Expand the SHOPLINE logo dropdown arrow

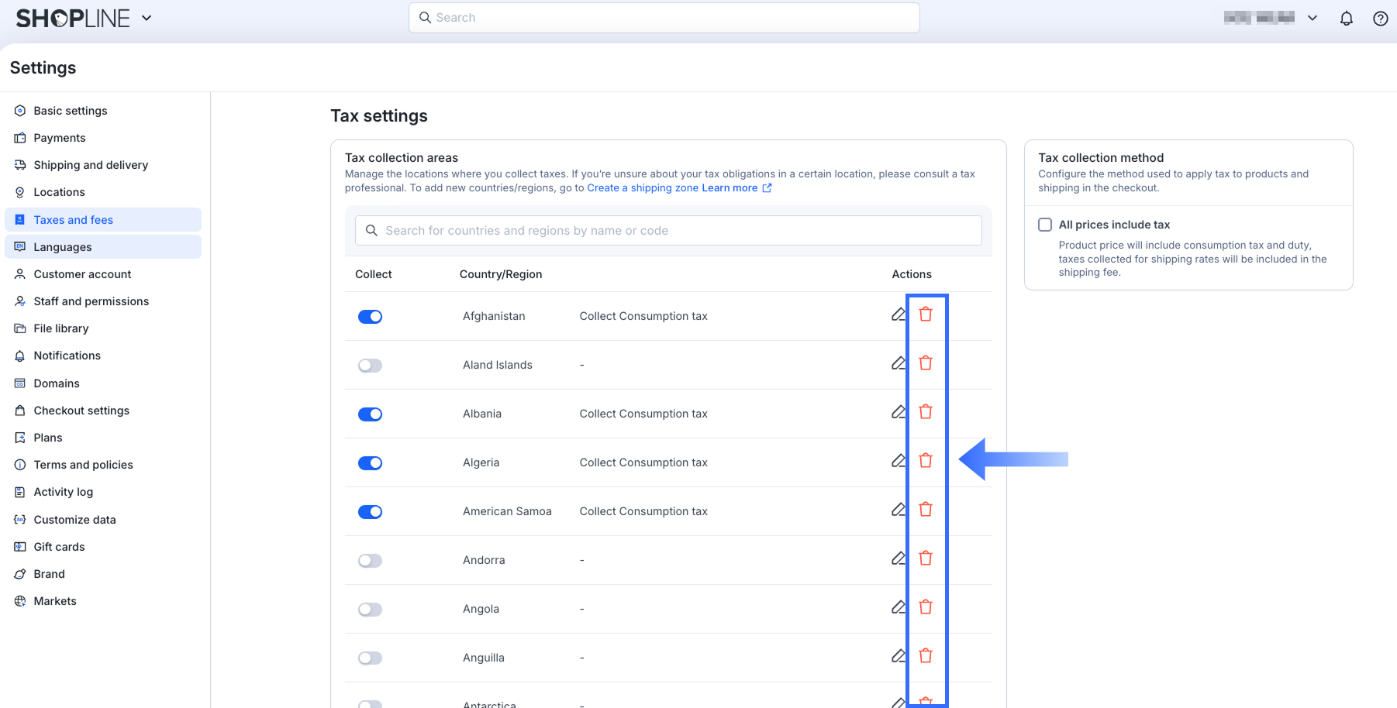[147, 18]
